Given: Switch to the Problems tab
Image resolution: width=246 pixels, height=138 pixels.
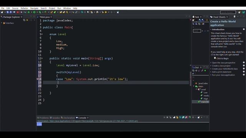Looking at the screenshot, I should [43, 118].
